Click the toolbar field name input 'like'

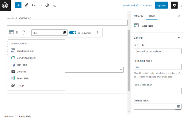tap(49, 32)
